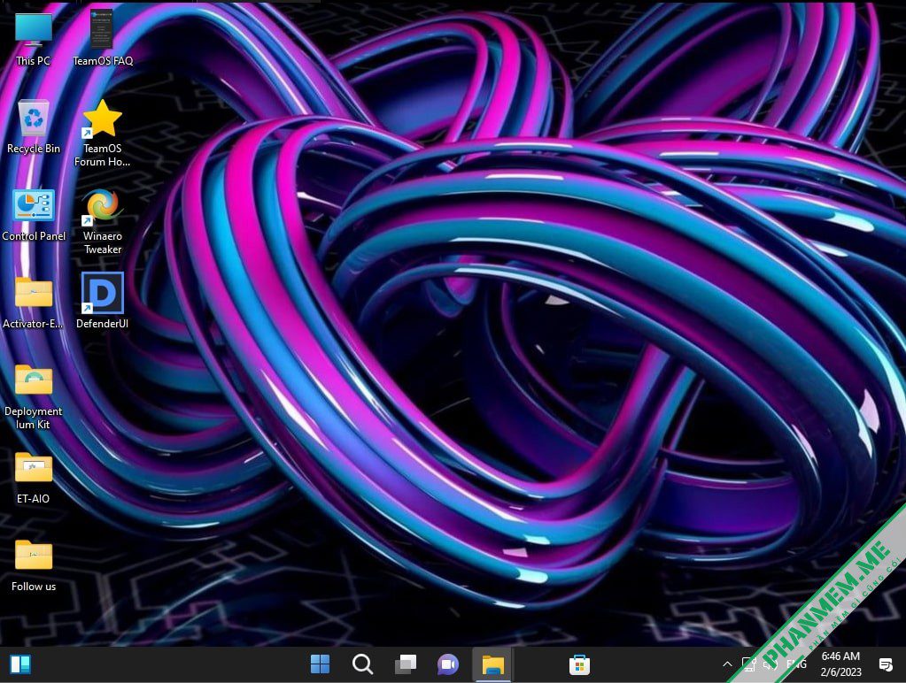Image resolution: width=906 pixels, height=683 pixels.
Task: Show hidden system tray icons
Action: pos(727,664)
